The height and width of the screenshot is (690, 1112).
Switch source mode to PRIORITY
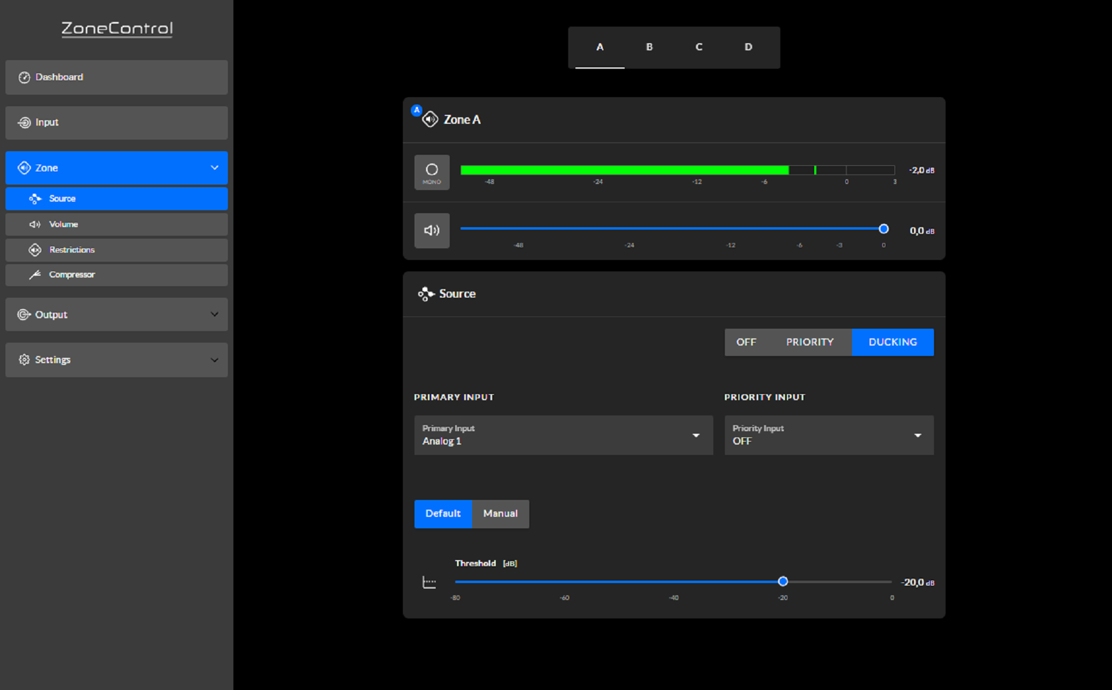tap(809, 342)
